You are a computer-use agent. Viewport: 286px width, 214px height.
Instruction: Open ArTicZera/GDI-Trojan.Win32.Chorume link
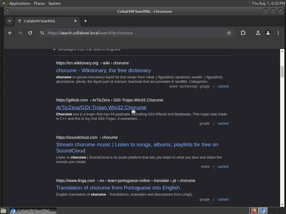101,108
